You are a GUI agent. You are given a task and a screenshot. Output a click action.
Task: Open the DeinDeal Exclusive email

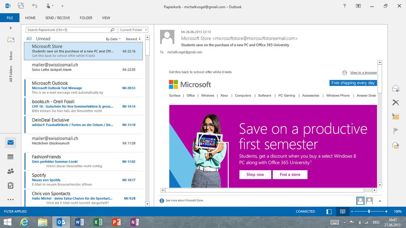click(x=84, y=125)
